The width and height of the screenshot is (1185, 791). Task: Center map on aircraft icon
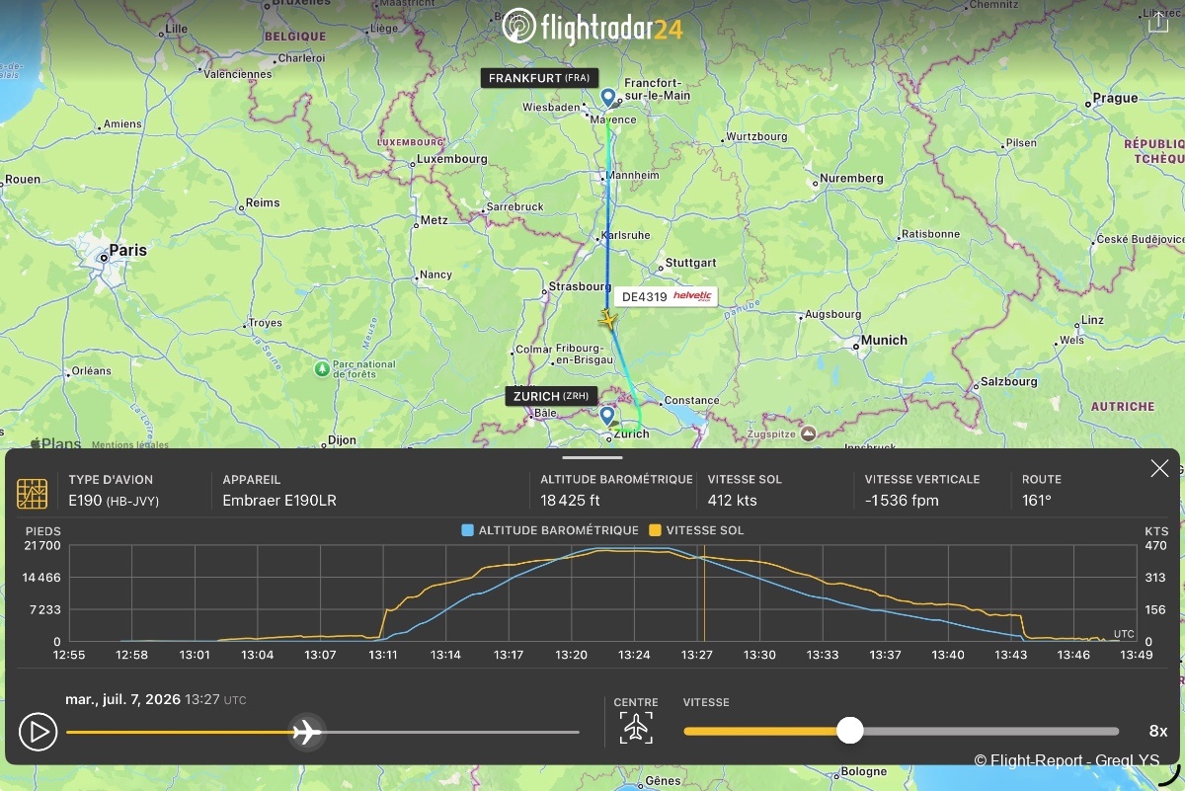(x=636, y=728)
